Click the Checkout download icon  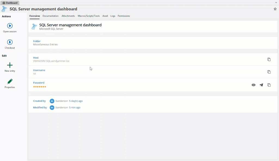(x=10, y=42)
